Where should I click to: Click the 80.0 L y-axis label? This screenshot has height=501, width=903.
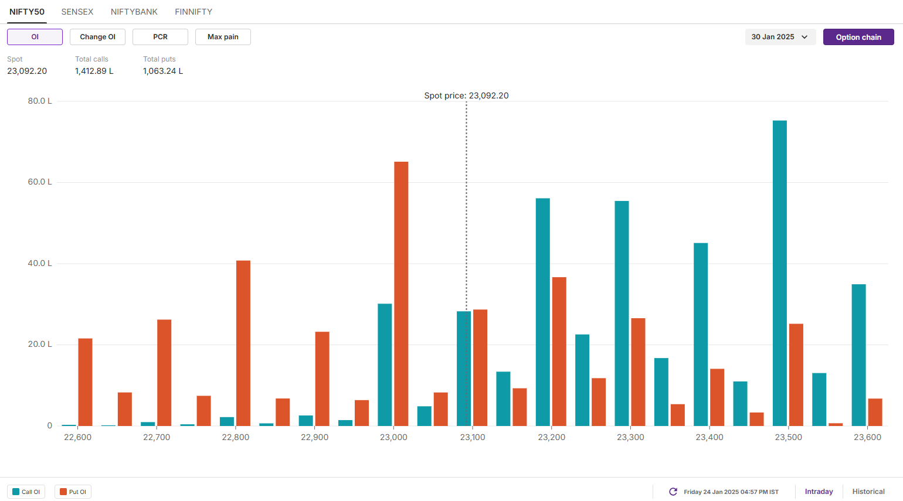click(40, 101)
